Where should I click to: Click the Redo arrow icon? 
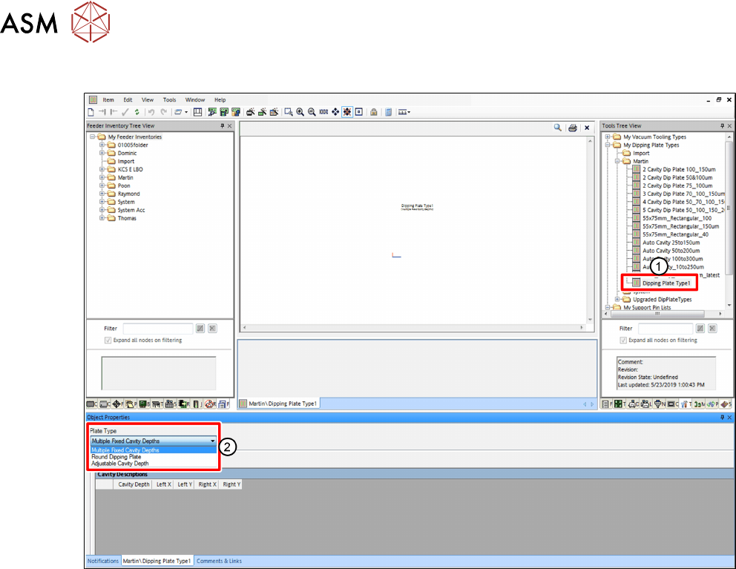(x=163, y=112)
